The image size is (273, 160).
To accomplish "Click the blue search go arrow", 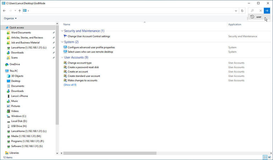I will (267, 11).
